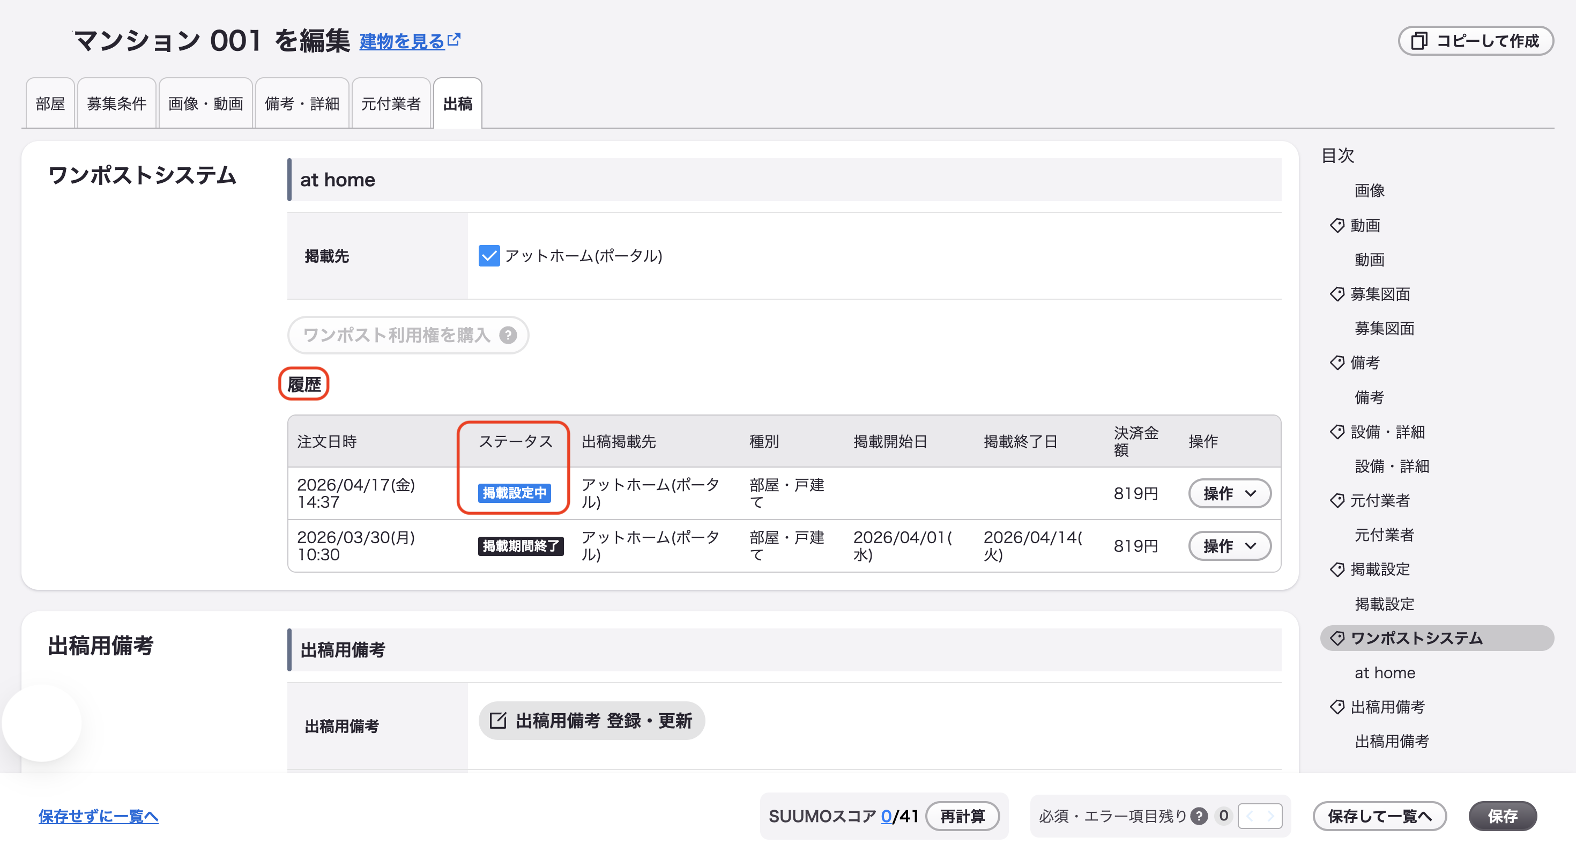The width and height of the screenshot is (1576, 859).
Task: Open 操作 dropdown for 2026/04/17 order
Action: click(x=1229, y=493)
